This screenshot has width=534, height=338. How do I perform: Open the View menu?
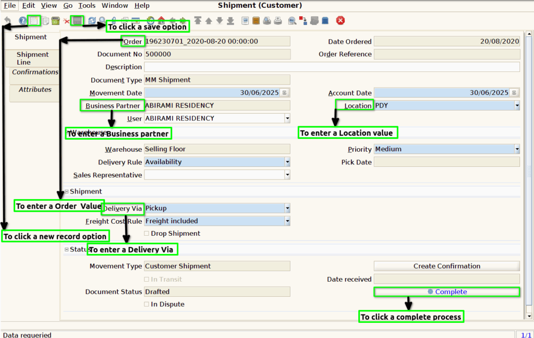pos(48,5)
